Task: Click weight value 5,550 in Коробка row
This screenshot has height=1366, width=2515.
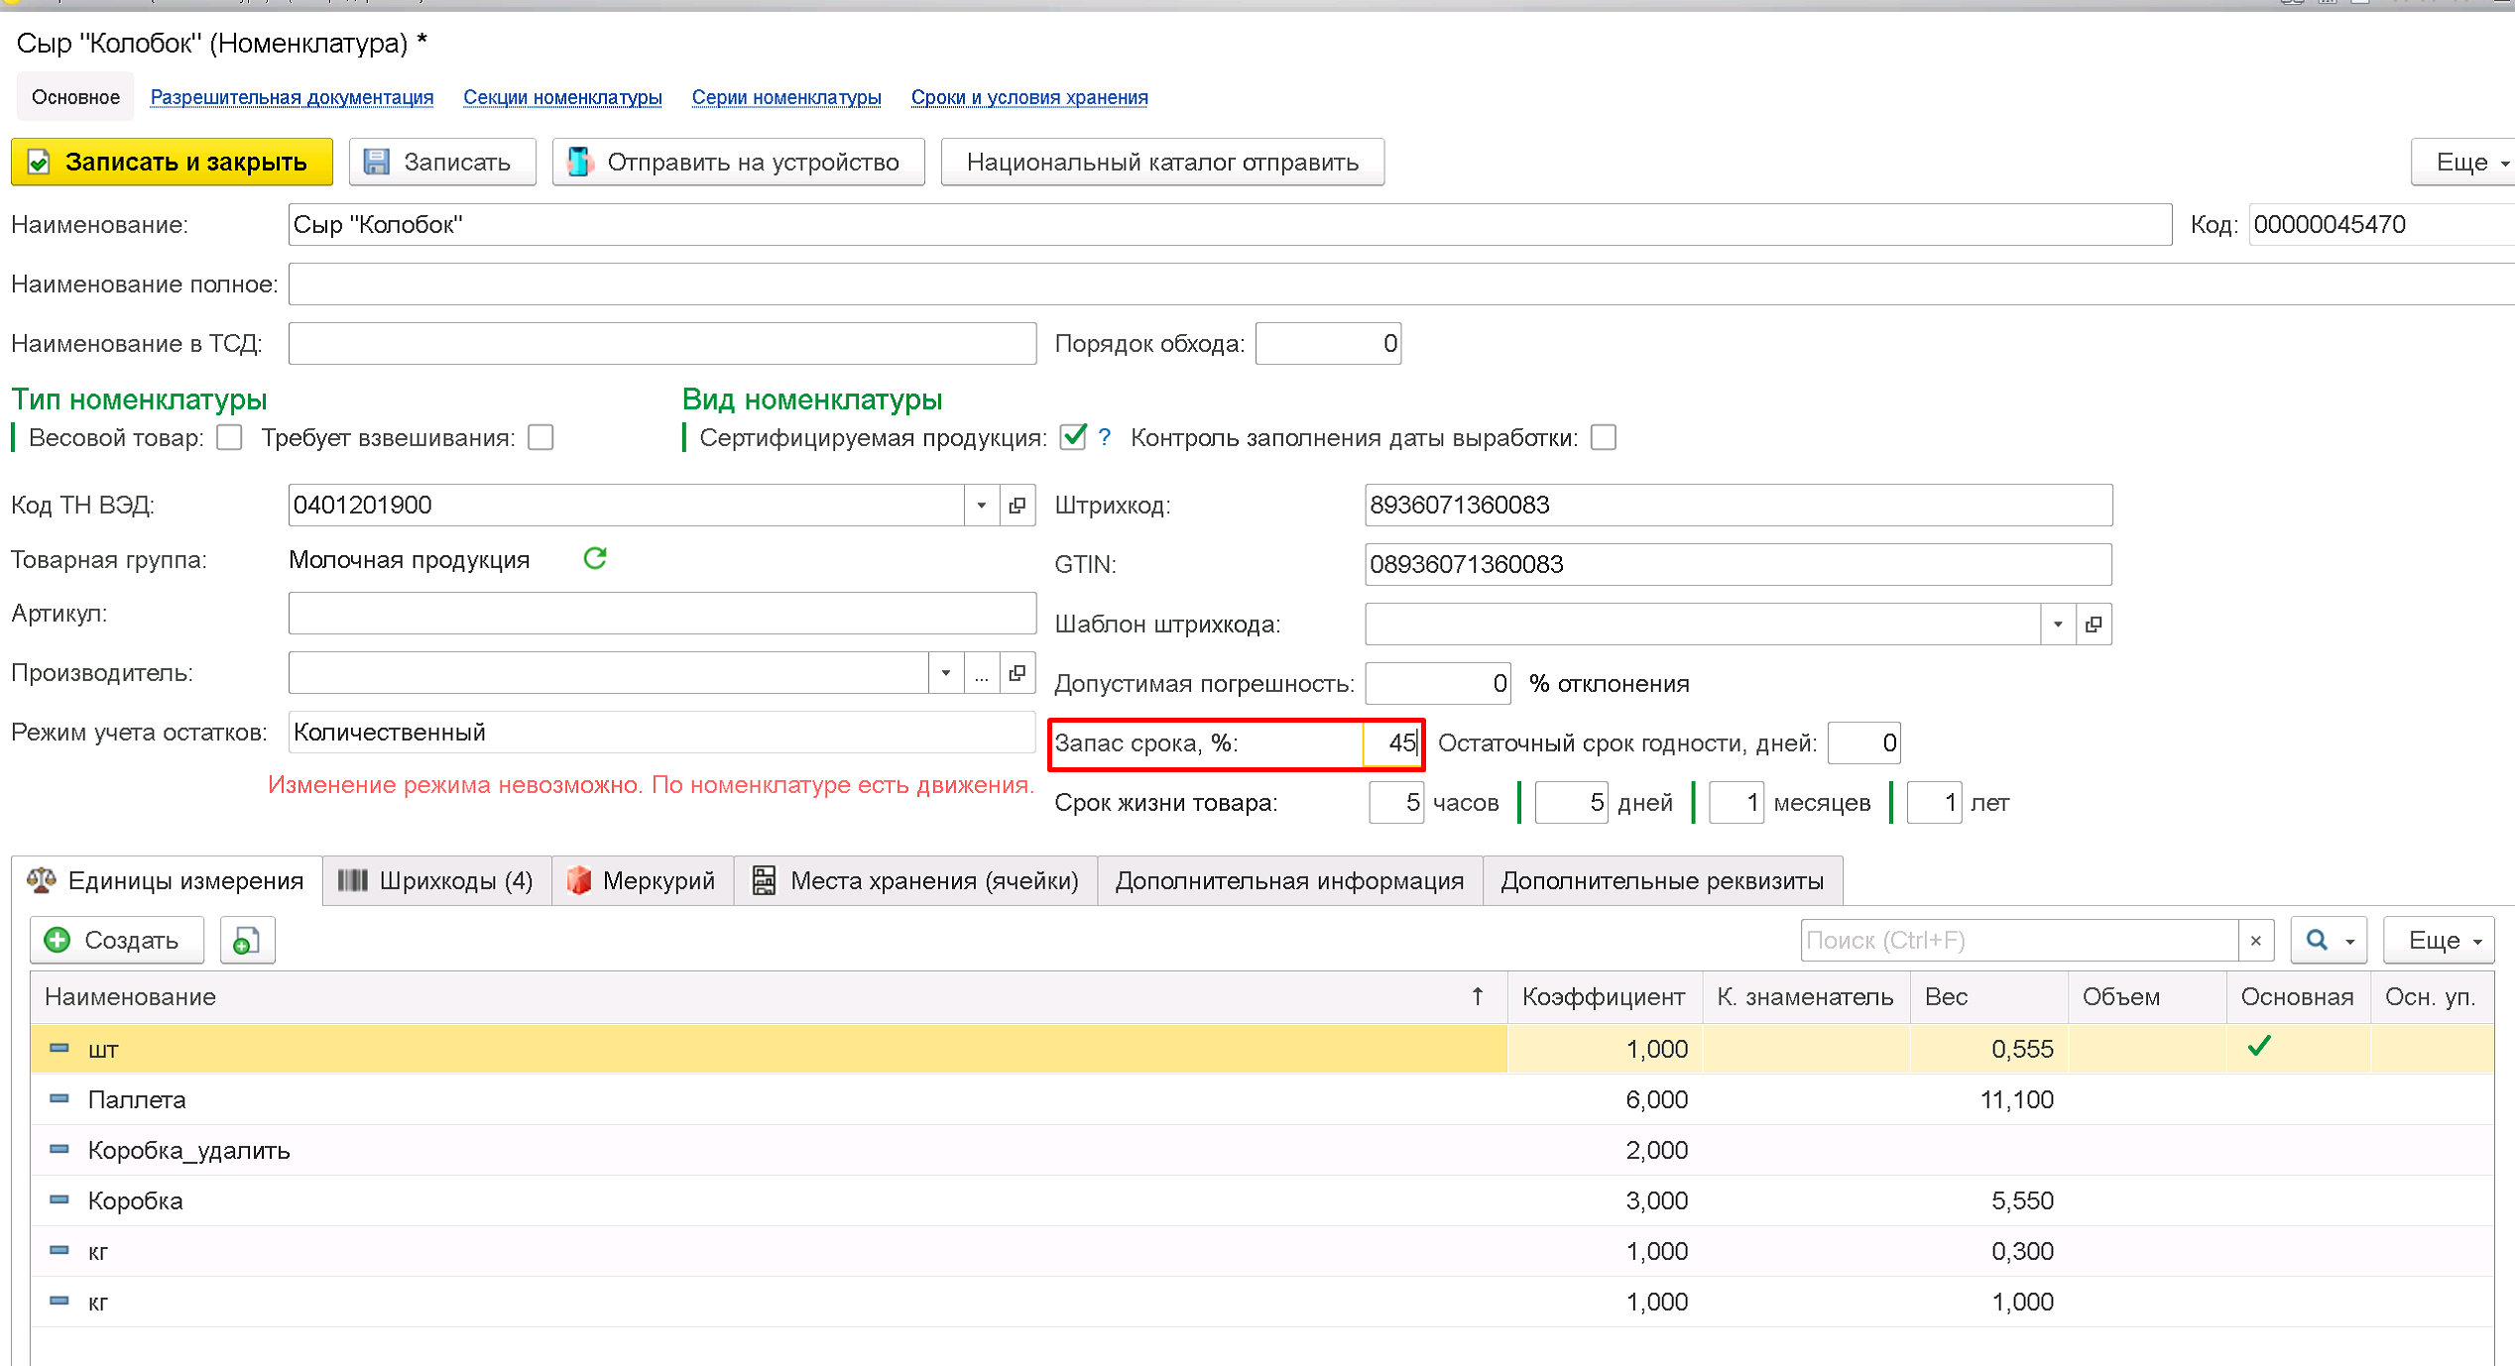Action: pos(2022,1200)
